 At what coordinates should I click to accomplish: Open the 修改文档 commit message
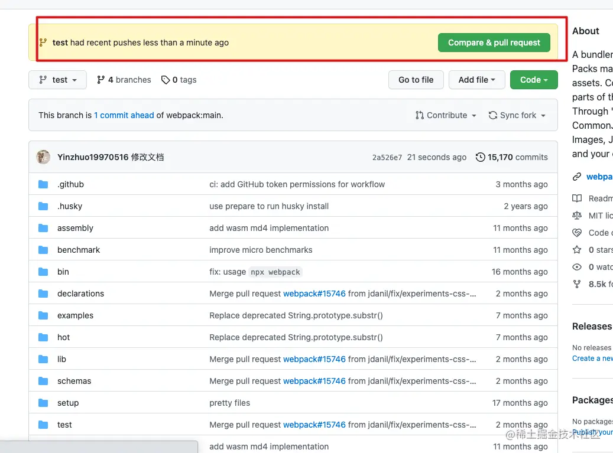click(x=147, y=157)
